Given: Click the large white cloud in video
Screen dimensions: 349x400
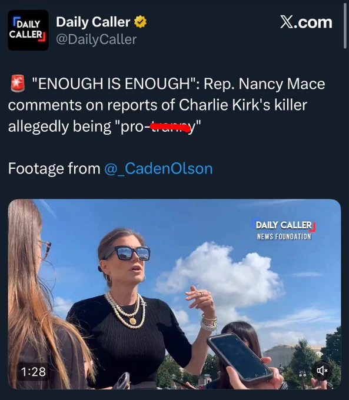Looking at the screenshot, I should tap(220, 274).
